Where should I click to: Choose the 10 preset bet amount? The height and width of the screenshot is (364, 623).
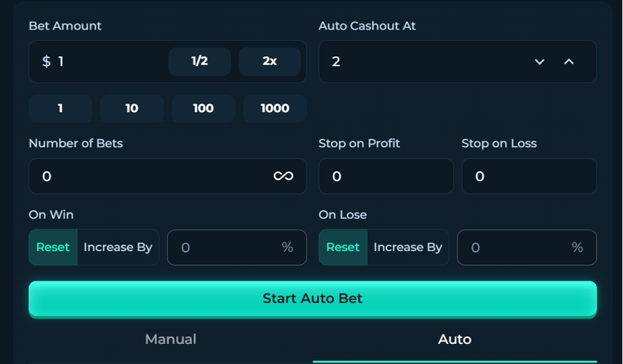pos(132,109)
